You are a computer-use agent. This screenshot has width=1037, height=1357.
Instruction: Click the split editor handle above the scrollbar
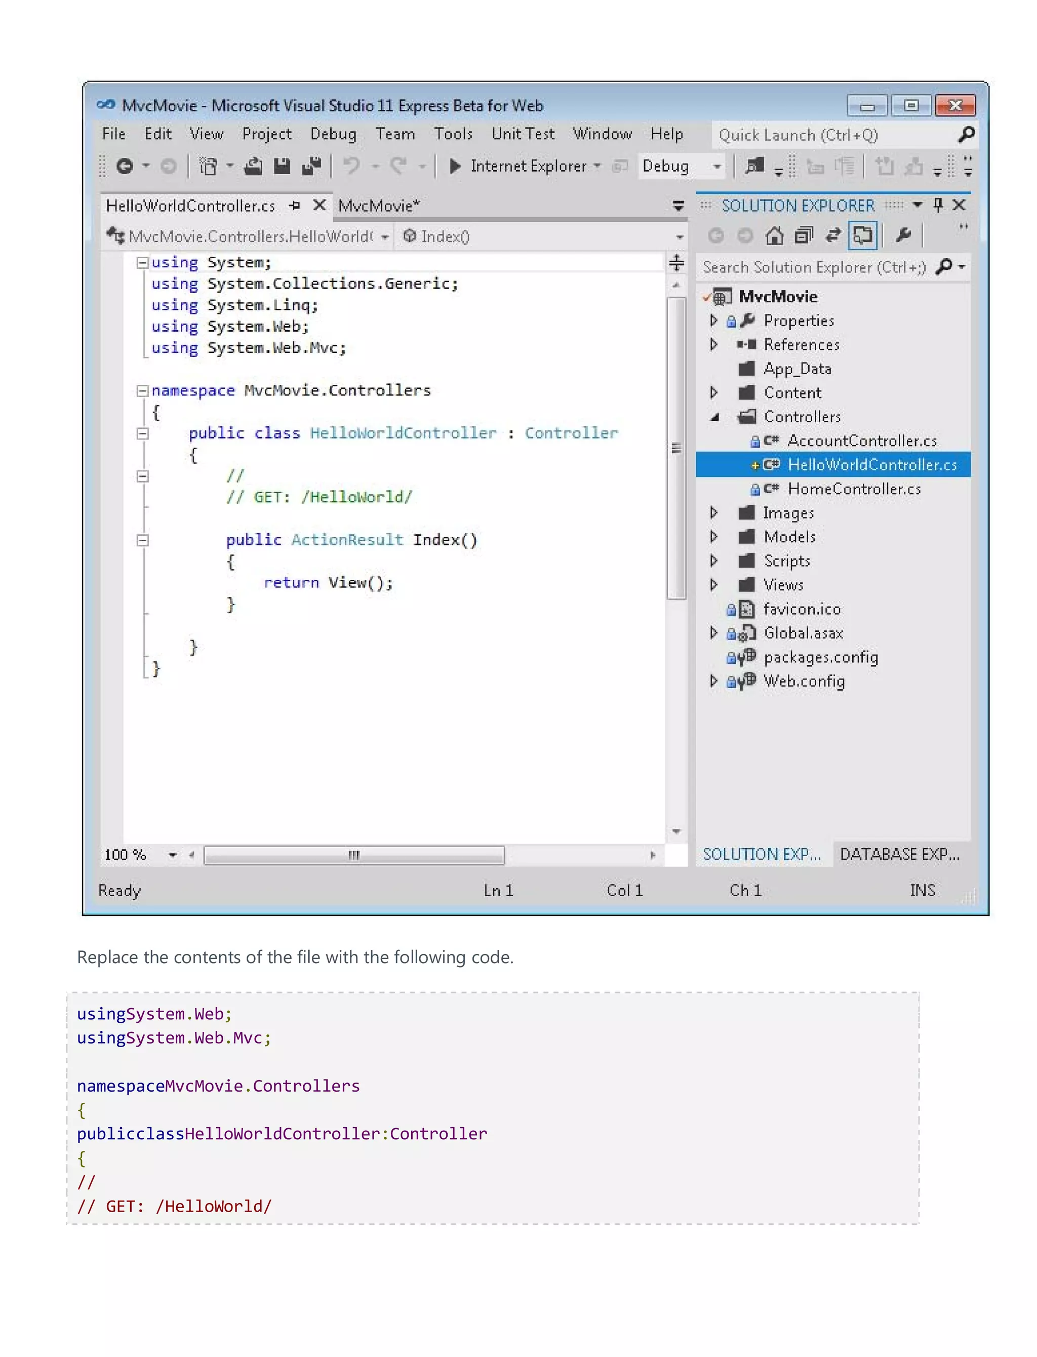pyautogui.click(x=676, y=263)
